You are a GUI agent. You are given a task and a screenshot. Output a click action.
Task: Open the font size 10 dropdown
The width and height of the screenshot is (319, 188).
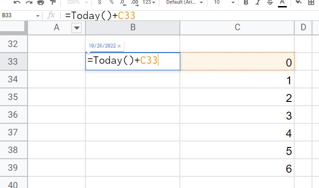224,2
